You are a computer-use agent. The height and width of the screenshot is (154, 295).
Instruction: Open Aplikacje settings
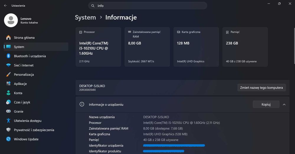(x=36, y=83)
